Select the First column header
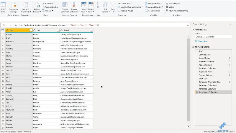 (x=19, y=30)
